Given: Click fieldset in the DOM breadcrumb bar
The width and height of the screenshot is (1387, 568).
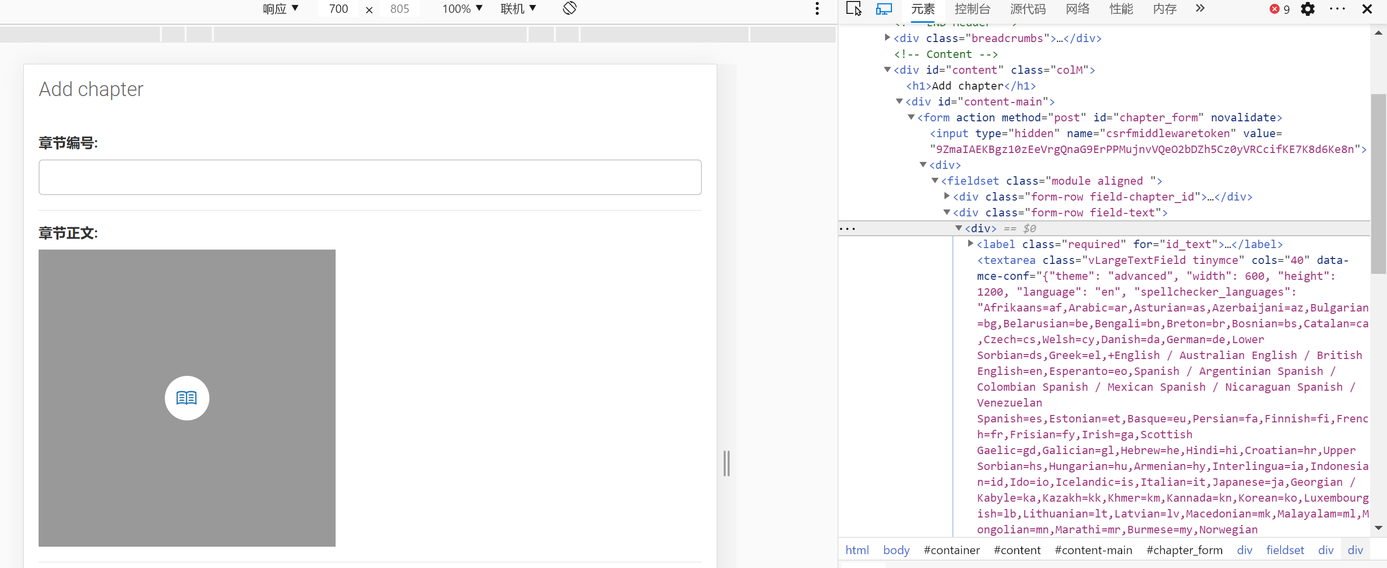Looking at the screenshot, I should (1285, 550).
